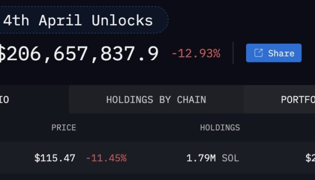Image resolution: width=315 pixels, height=180 pixels.
Task: Click the word "CHAIN" in the middle tab
Action: [192, 100]
